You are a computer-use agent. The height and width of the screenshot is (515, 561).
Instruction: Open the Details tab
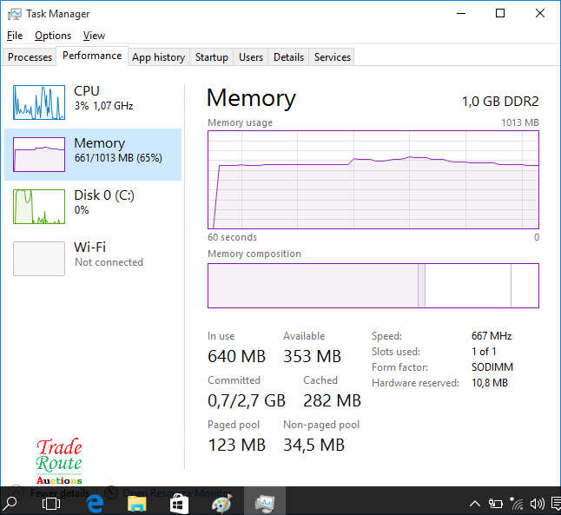pyautogui.click(x=288, y=57)
